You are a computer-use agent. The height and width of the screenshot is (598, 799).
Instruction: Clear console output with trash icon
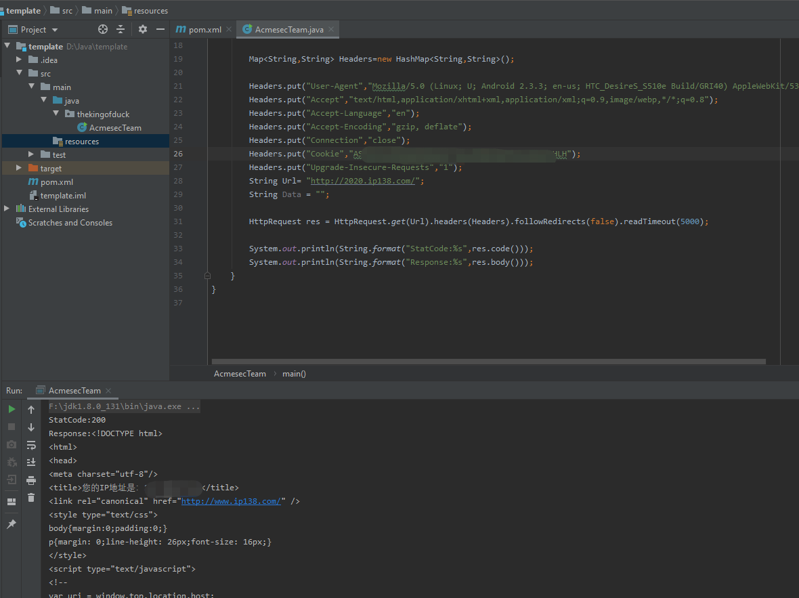coord(31,498)
